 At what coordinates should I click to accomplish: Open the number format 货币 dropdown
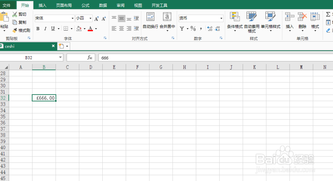pyautogui.click(x=221, y=18)
